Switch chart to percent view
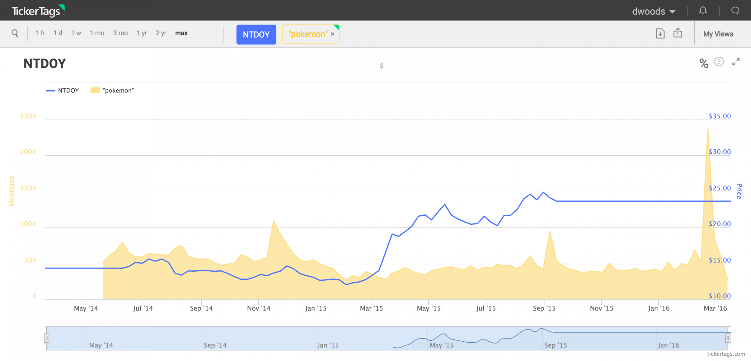This screenshot has height=361, width=751. (x=704, y=63)
